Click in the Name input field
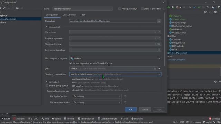This screenshot has width=221, height=124. [83, 9]
